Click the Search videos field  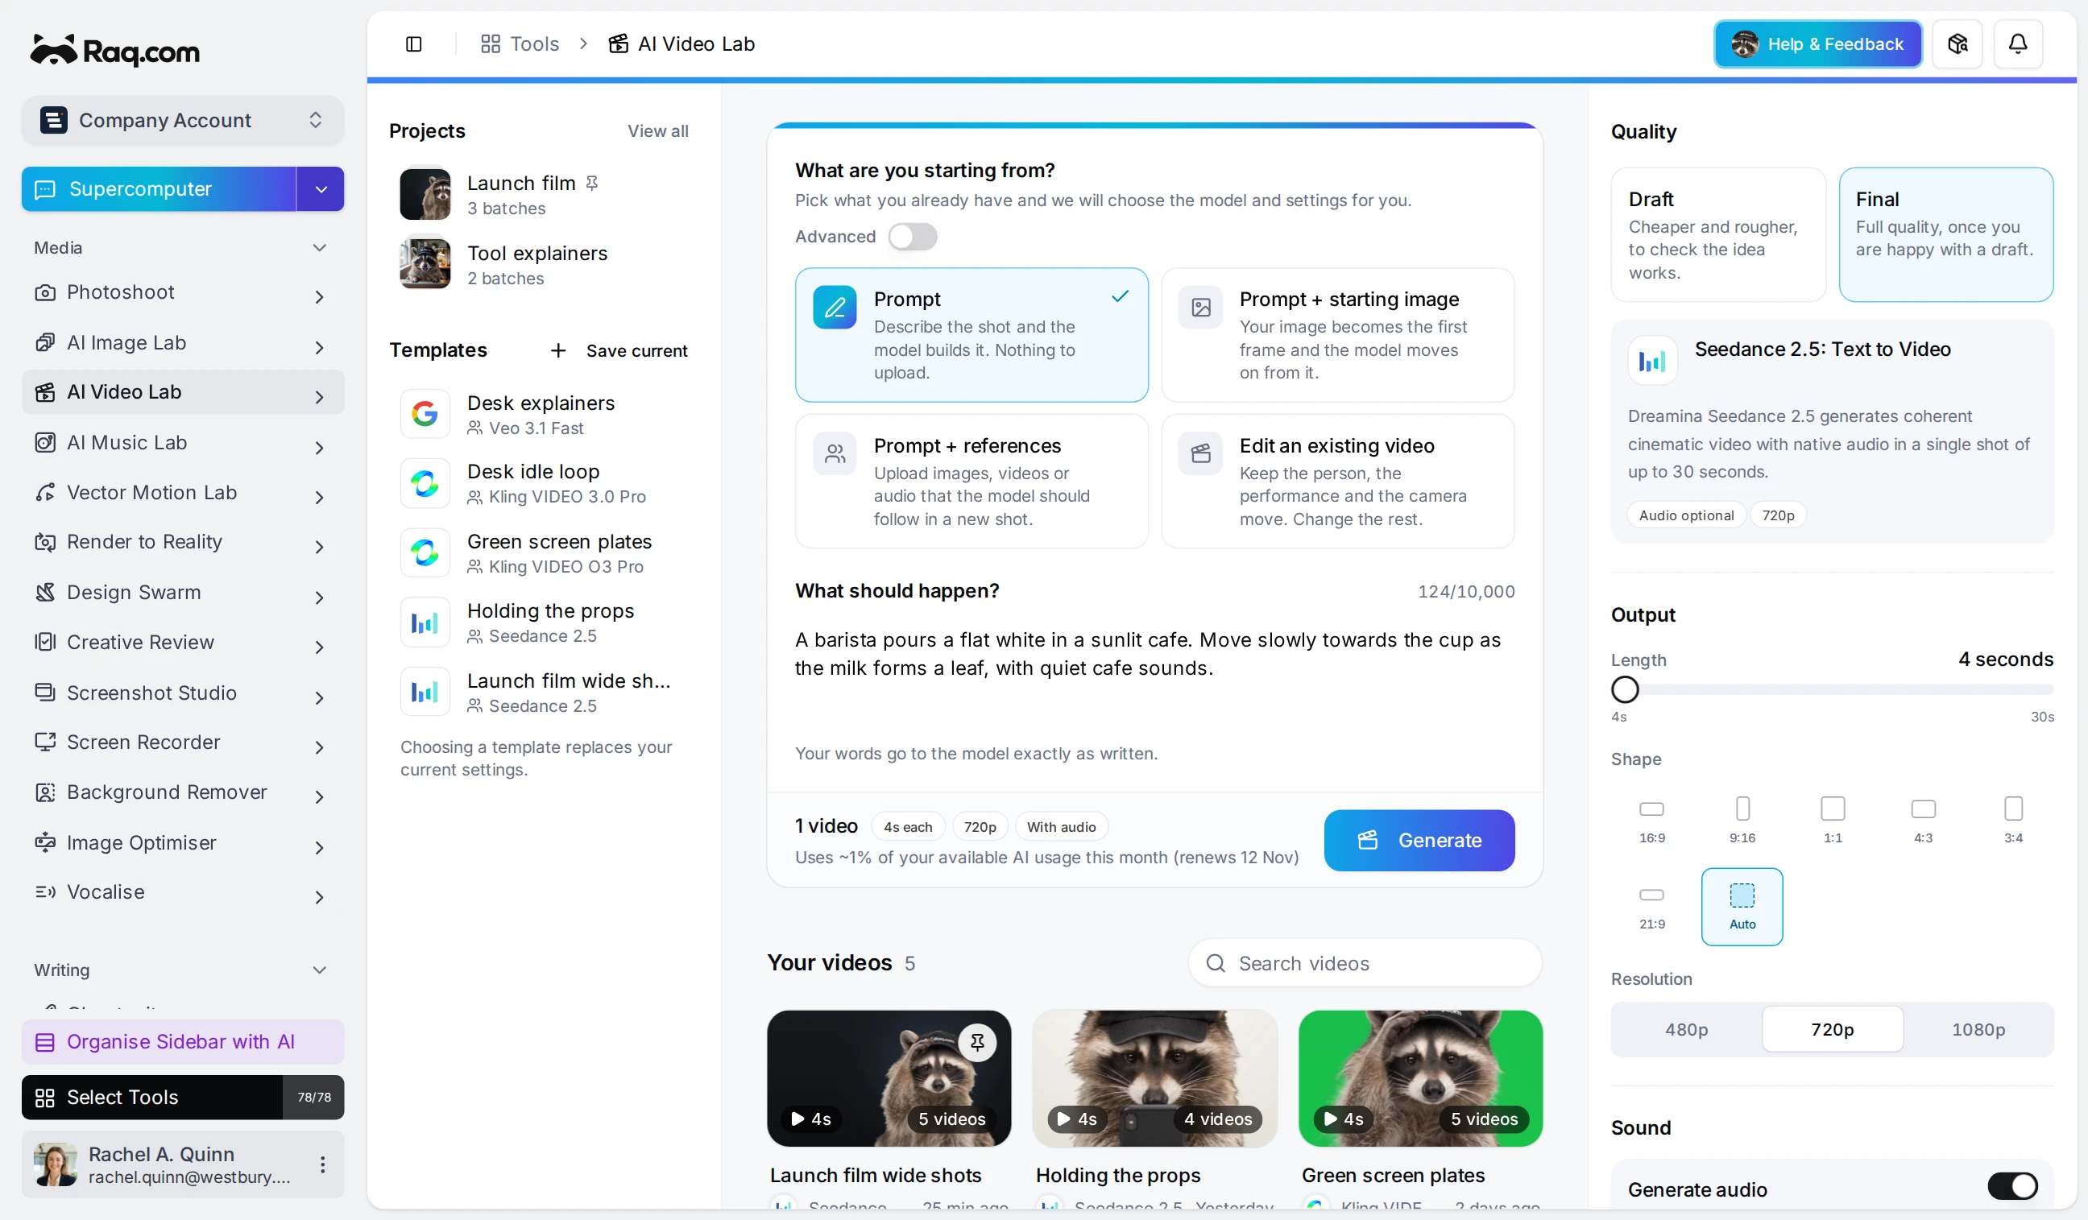tap(1365, 962)
